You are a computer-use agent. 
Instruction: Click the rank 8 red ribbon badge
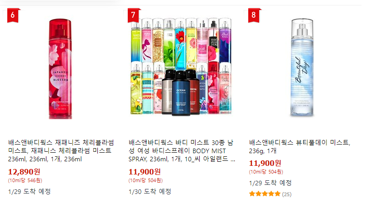click(x=254, y=15)
